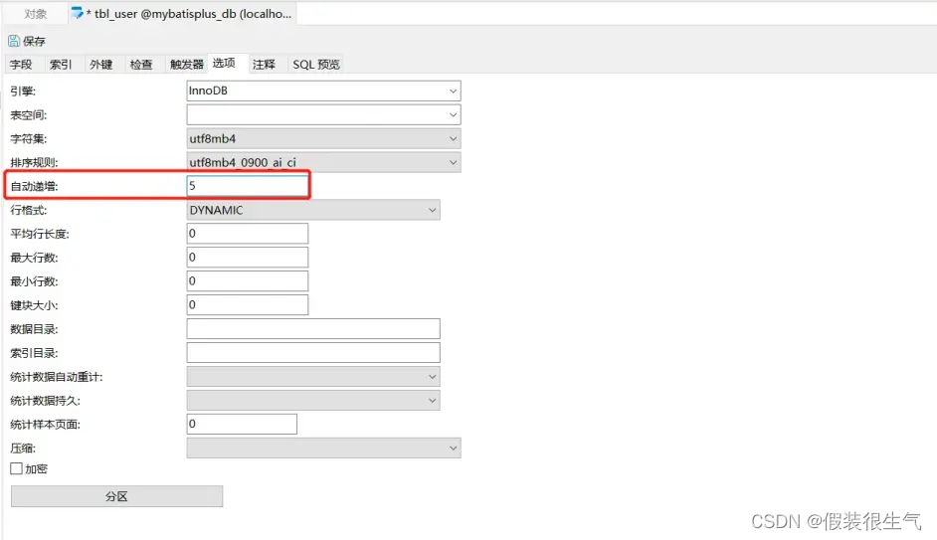The image size is (937, 540).
Task: Click the 统计样本页面 input field
Action: point(242,424)
